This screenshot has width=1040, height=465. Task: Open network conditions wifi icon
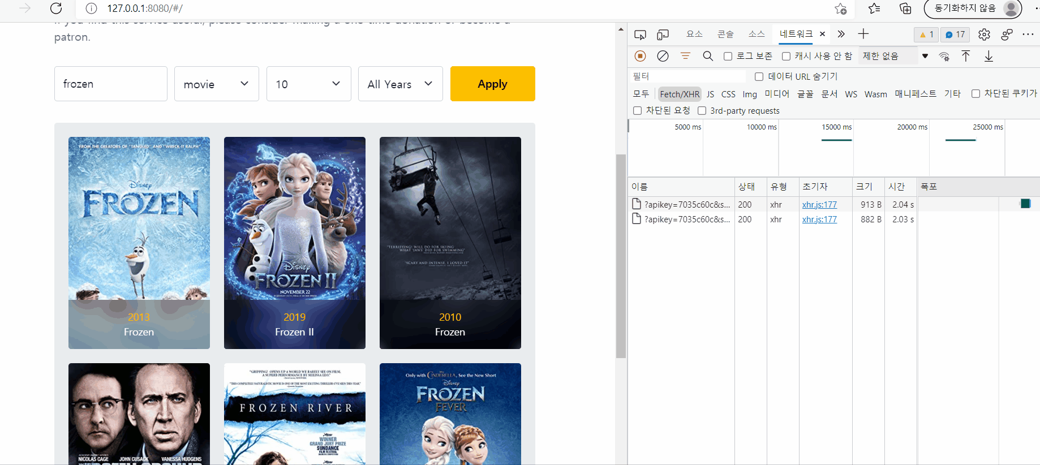coord(944,56)
